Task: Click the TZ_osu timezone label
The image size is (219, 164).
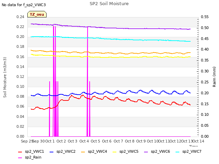Action: click(37, 14)
